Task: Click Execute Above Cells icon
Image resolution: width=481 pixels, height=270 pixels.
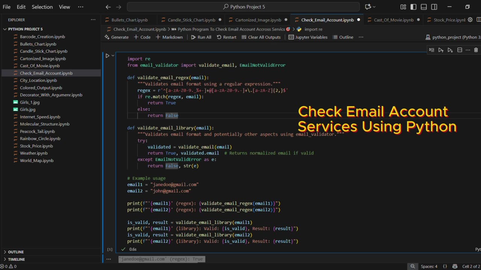Action: point(441,50)
